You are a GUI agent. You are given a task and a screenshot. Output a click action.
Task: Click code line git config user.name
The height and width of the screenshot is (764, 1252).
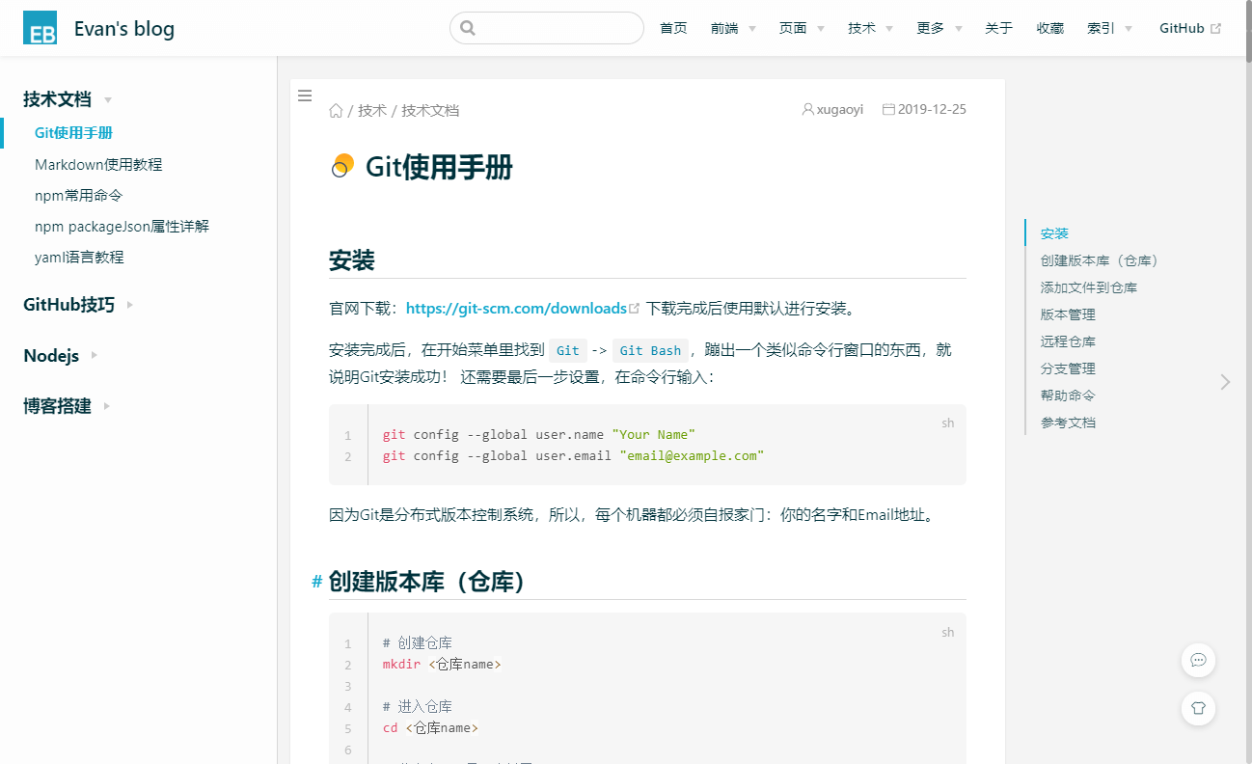[538, 434]
